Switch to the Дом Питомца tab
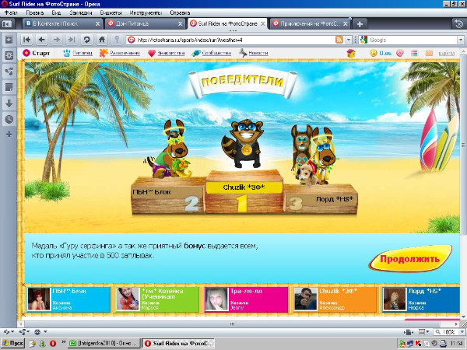The width and height of the screenshot is (467, 350). [x=142, y=24]
